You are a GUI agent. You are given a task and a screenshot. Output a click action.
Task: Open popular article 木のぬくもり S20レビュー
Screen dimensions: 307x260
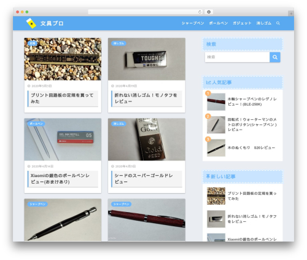click(251, 148)
